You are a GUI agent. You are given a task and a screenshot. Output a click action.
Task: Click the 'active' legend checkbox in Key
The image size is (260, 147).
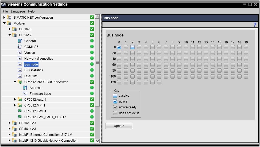coord(115,101)
